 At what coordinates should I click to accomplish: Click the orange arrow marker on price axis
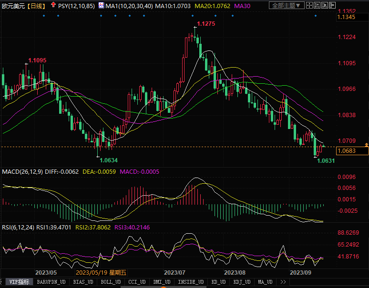coord(366,144)
